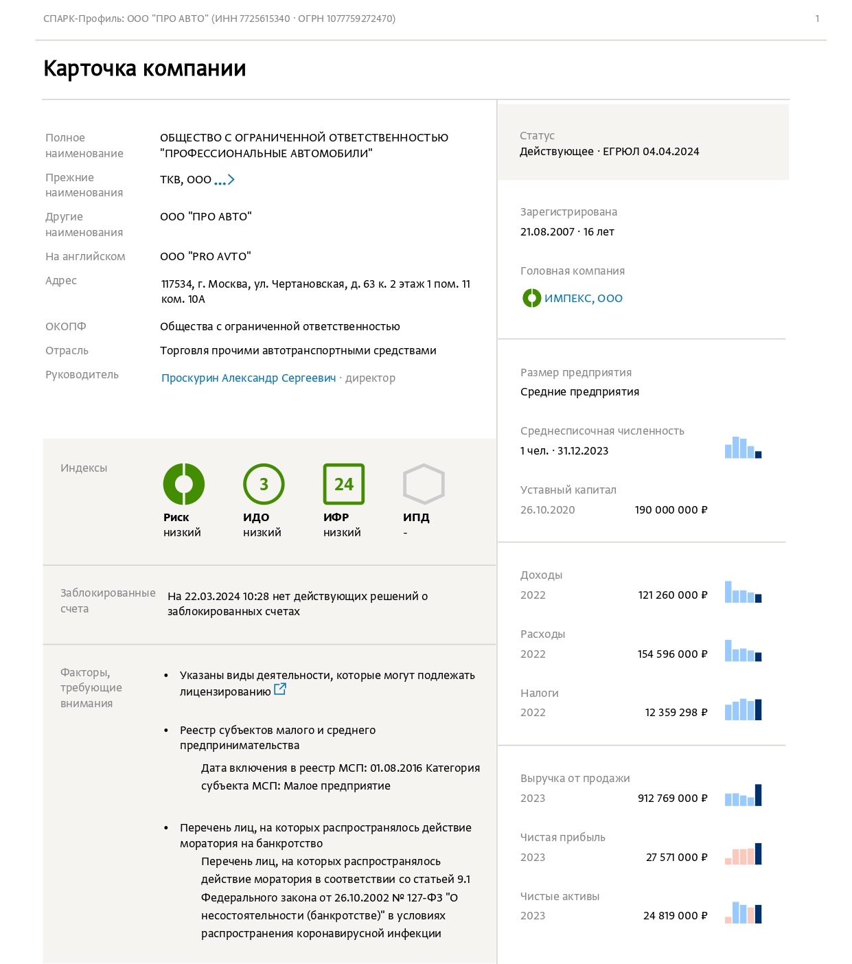Click the page number 1 in header
The image size is (852, 964).
pyautogui.click(x=817, y=19)
